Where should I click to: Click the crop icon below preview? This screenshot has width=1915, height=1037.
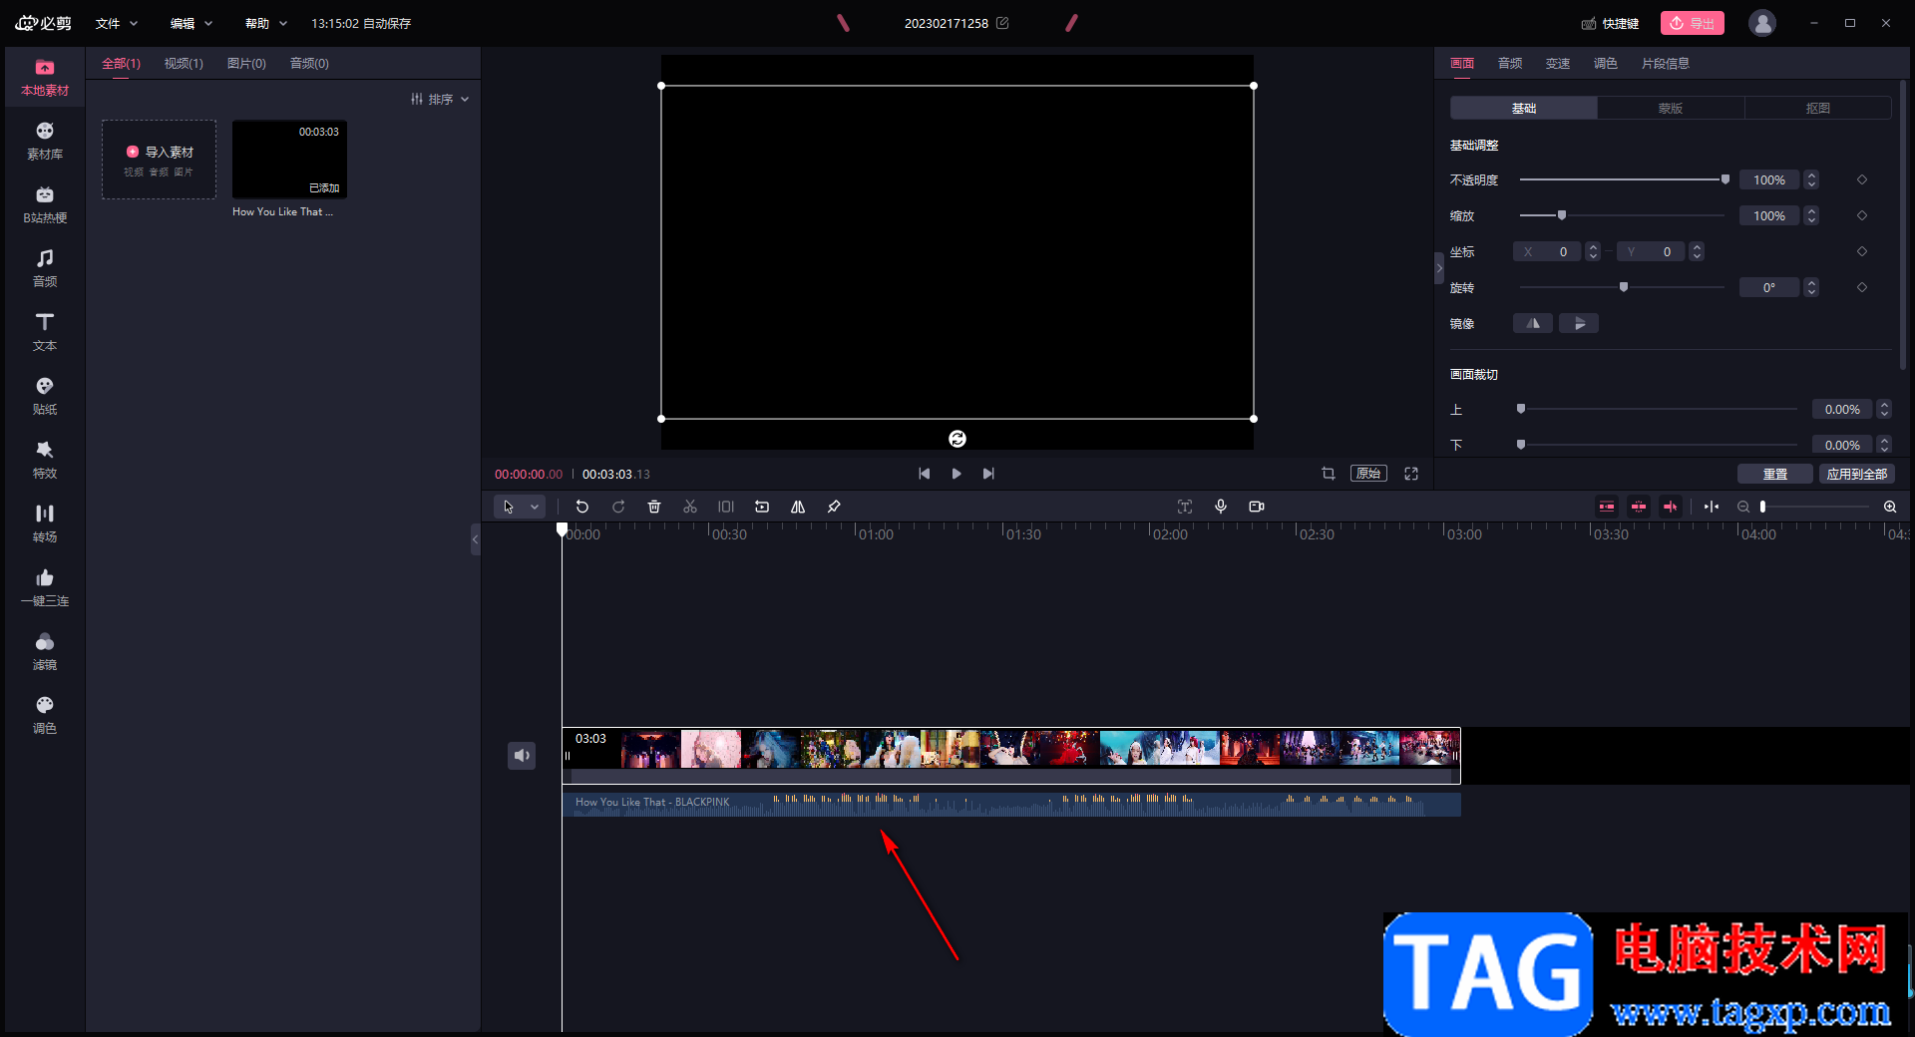pyautogui.click(x=1329, y=474)
